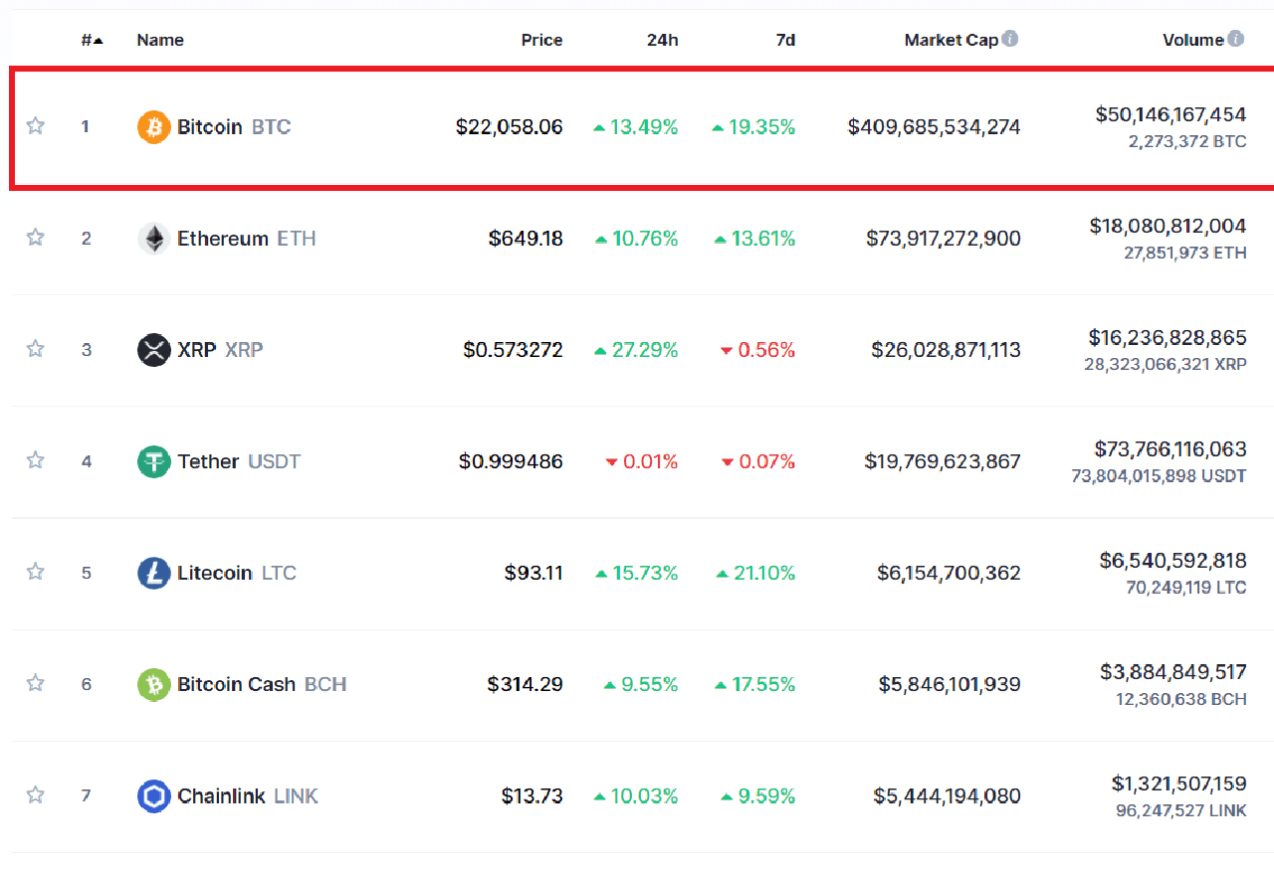Click Chainlink price $13.73
1274x871 pixels.
(x=531, y=795)
